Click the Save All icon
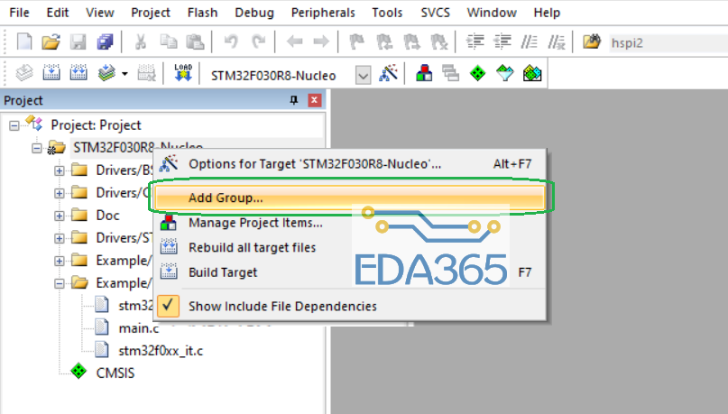Image resolution: width=728 pixels, height=414 pixels. coord(105,42)
